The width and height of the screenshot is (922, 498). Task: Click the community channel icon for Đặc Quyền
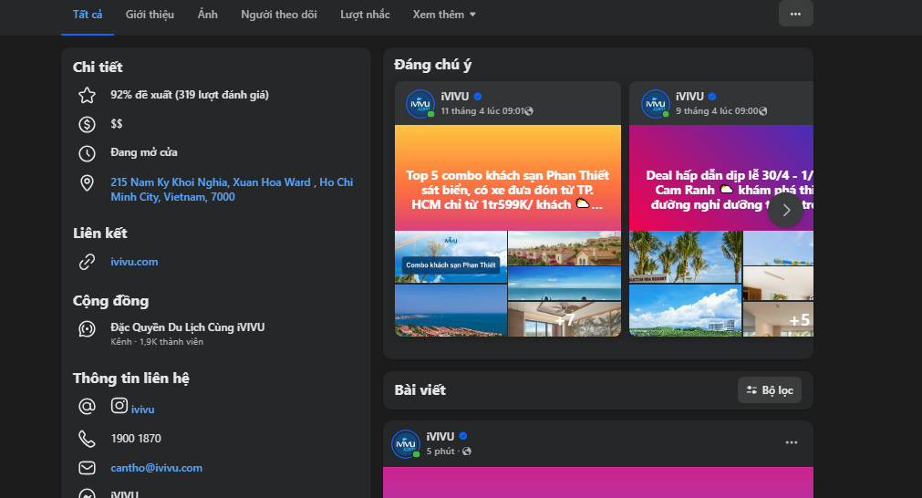tap(87, 329)
